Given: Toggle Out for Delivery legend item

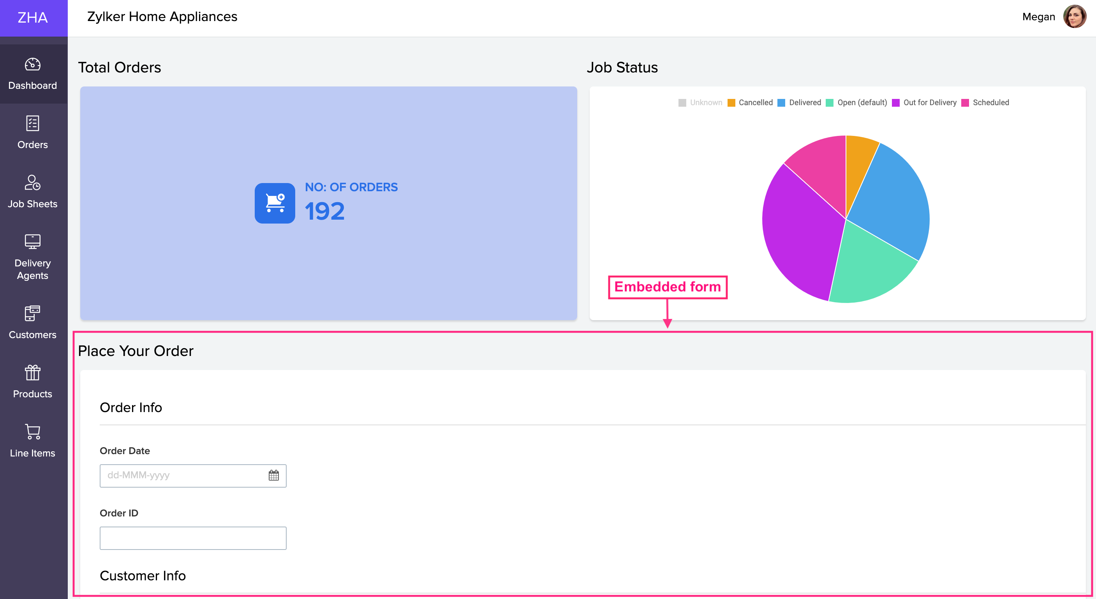Looking at the screenshot, I should tap(924, 102).
